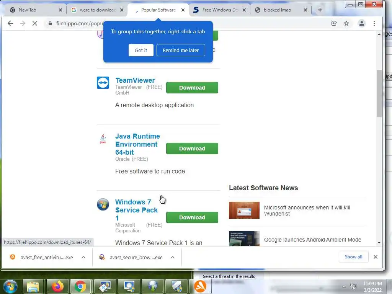
Task: Click the TeamViewer logo icon
Action: tap(103, 83)
